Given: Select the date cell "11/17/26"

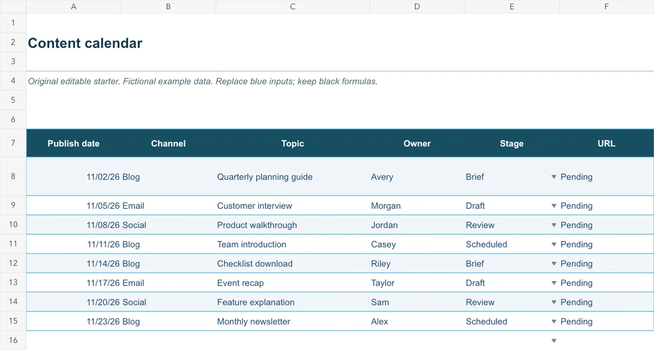Looking at the screenshot, I should [x=74, y=283].
